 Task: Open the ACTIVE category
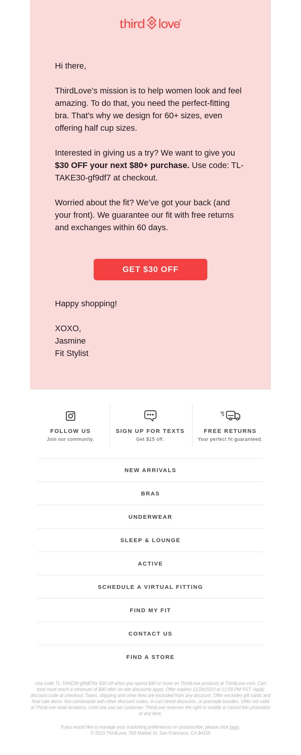tap(150, 564)
